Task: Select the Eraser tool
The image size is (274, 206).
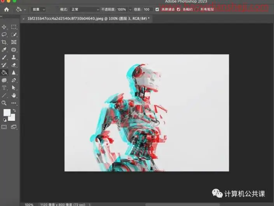Action: (x=14, y=65)
